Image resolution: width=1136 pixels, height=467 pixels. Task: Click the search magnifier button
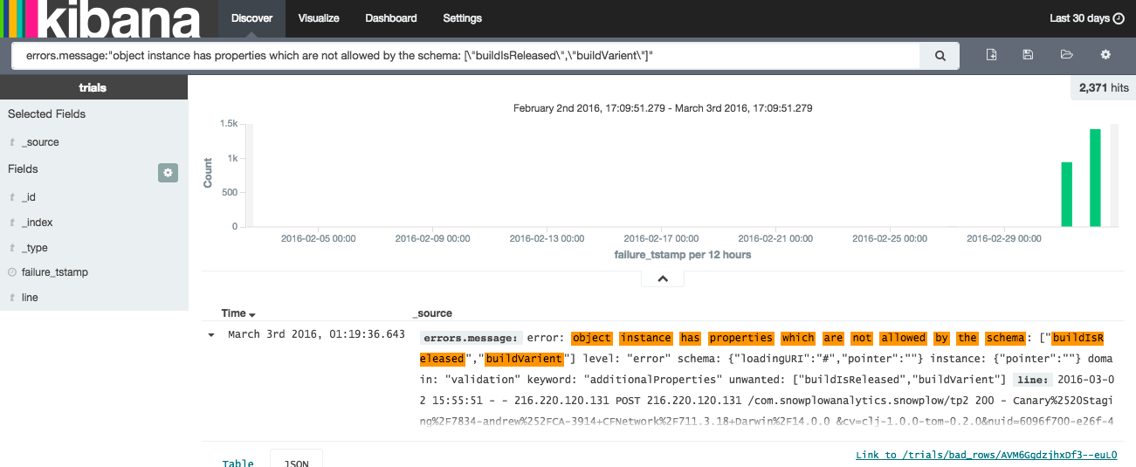click(940, 55)
